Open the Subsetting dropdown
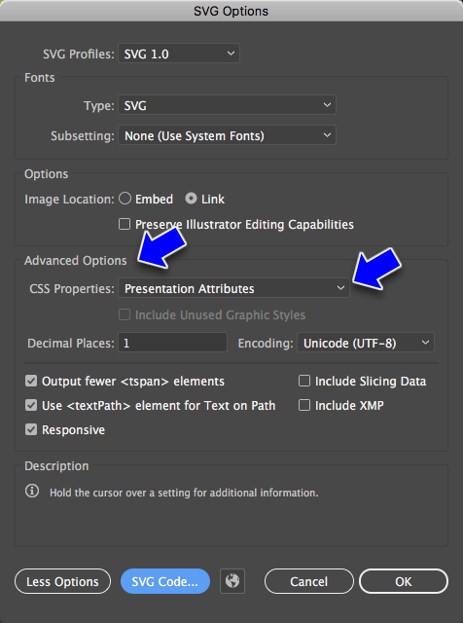The image size is (463, 623). click(x=227, y=135)
